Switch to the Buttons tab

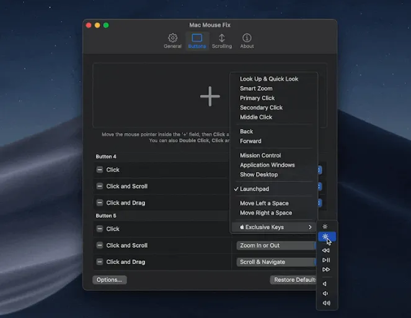click(x=197, y=41)
